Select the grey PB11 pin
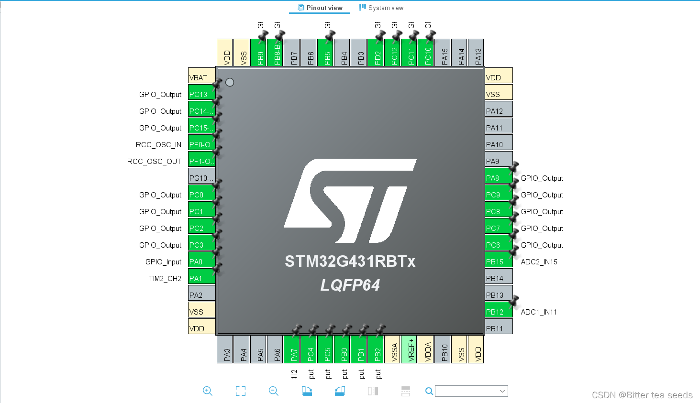700x403 pixels. pos(499,327)
